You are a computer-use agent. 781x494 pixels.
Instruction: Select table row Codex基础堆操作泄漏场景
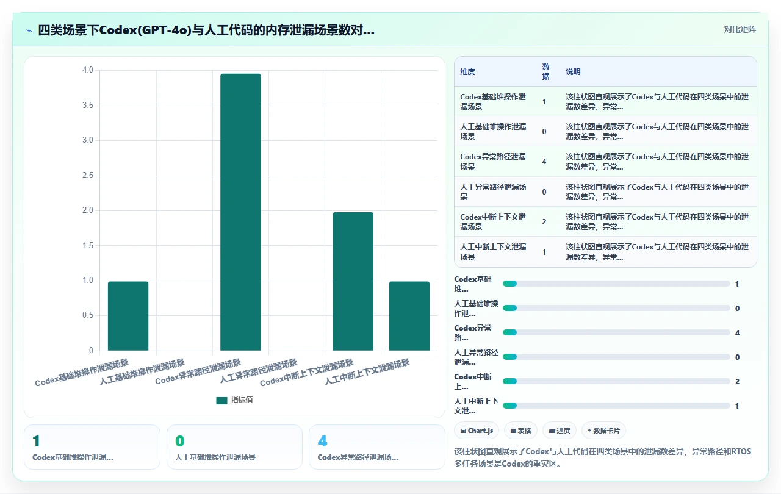(x=605, y=101)
